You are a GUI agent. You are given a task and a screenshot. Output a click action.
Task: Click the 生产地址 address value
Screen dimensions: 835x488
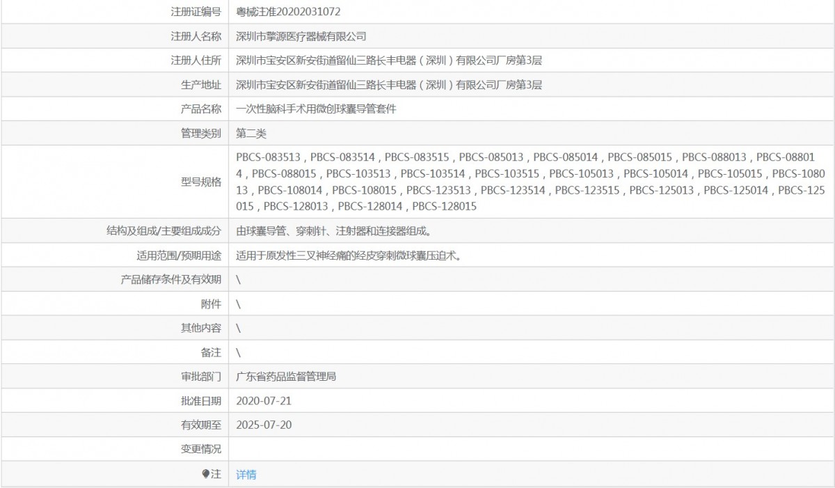[x=389, y=85]
